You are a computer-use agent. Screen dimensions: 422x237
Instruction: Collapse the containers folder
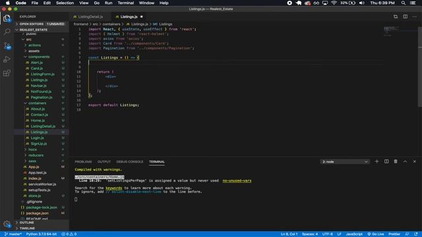tap(37, 103)
